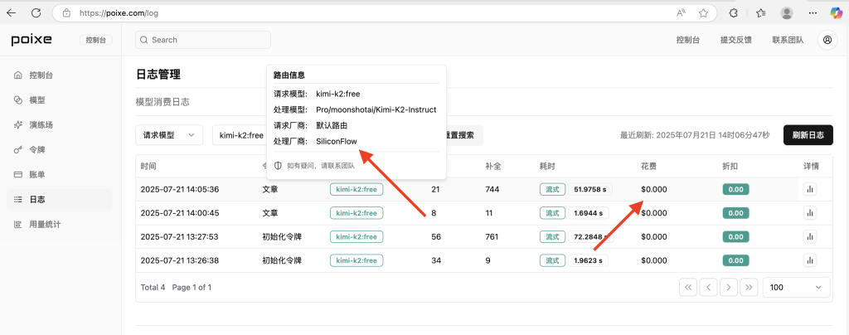Click the Search input field
Image resolution: width=849 pixels, height=335 pixels.
203,40
